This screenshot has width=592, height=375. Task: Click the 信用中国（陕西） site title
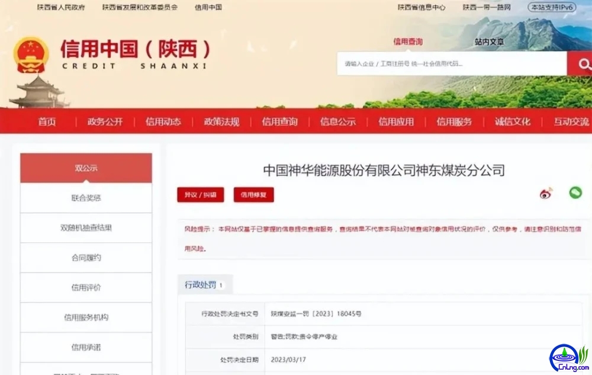point(135,49)
